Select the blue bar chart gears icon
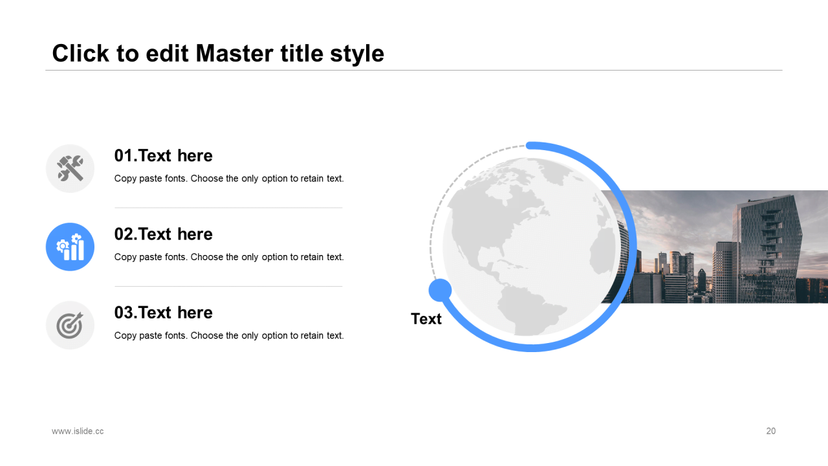This screenshot has height=466, width=828. 70,247
